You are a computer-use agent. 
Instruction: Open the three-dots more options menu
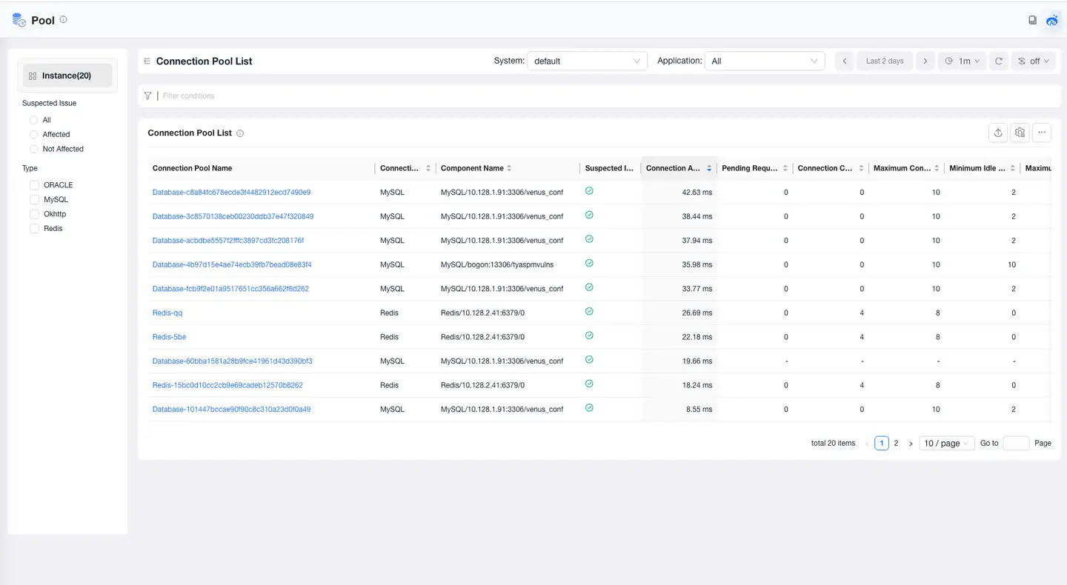click(x=1042, y=133)
